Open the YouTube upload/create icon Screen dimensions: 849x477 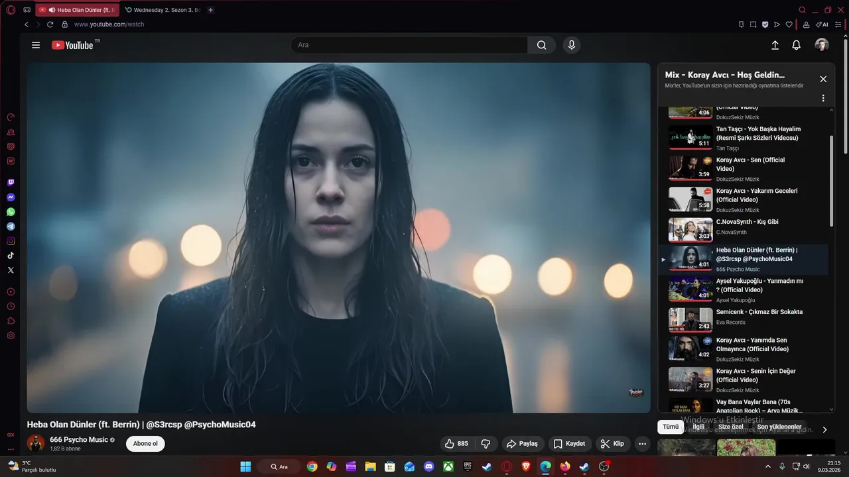(775, 45)
